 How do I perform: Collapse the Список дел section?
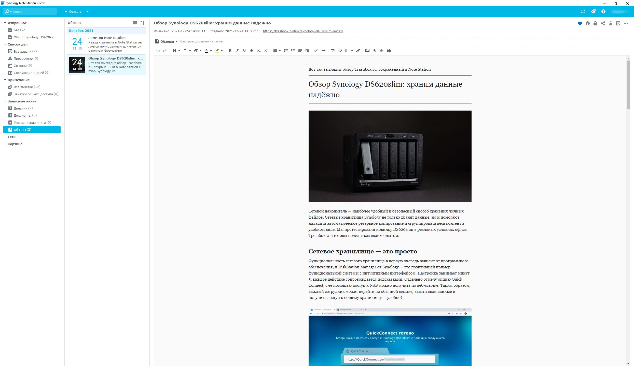coord(5,44)
